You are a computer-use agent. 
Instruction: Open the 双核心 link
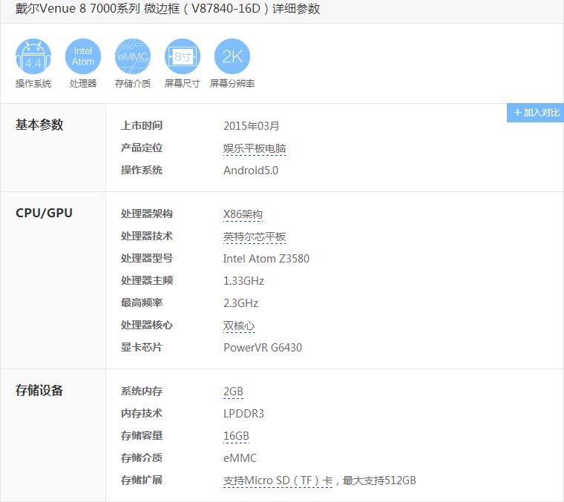(239, 326)
